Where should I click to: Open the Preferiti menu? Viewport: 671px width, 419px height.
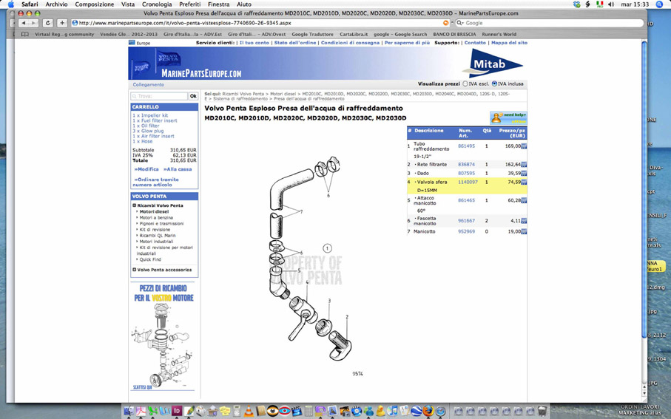(190, 4)
